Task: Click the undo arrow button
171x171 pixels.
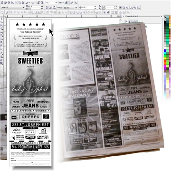Action: (x=27, y=3)
